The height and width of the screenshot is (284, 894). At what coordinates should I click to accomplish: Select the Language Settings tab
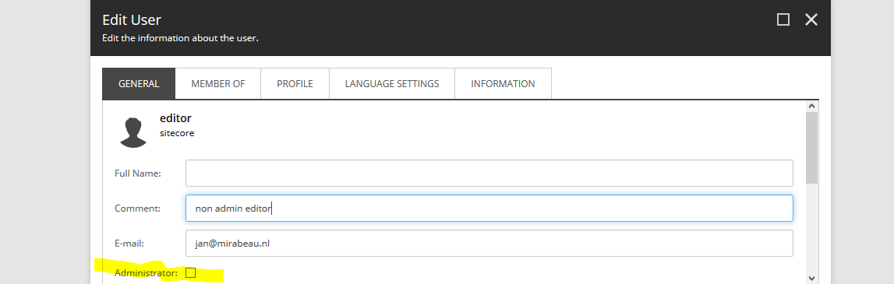point(392,84)
